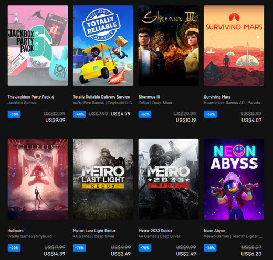This screenshot has width=273, height=260.
Task: Open the Metro: Last Light Redux title
Action: click(94, 231)
